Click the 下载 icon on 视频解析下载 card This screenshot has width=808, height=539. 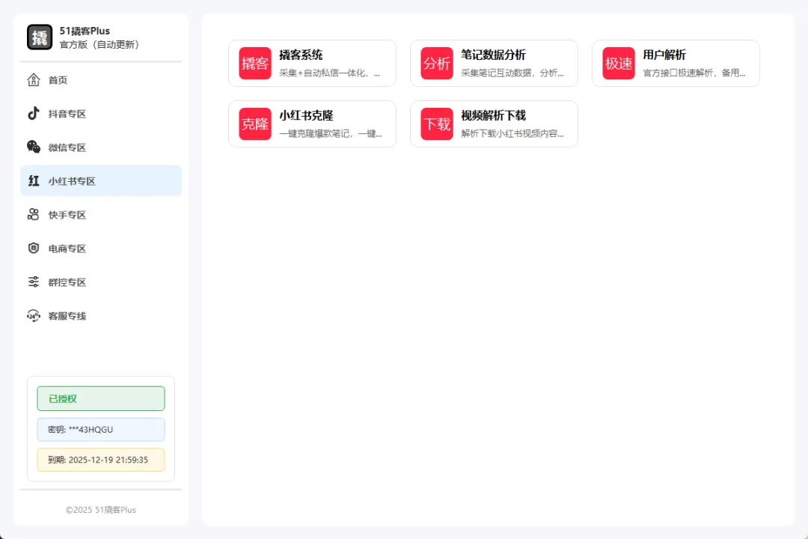point(437,124)
